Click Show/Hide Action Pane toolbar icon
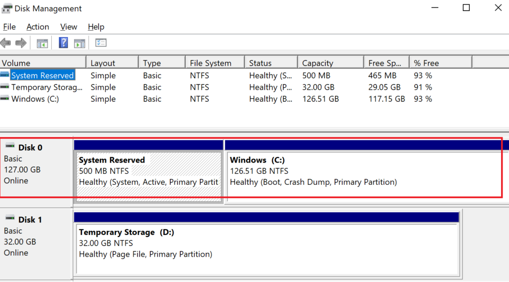The width and height of the screenshot is (509, 282). (x=80, y=43)
